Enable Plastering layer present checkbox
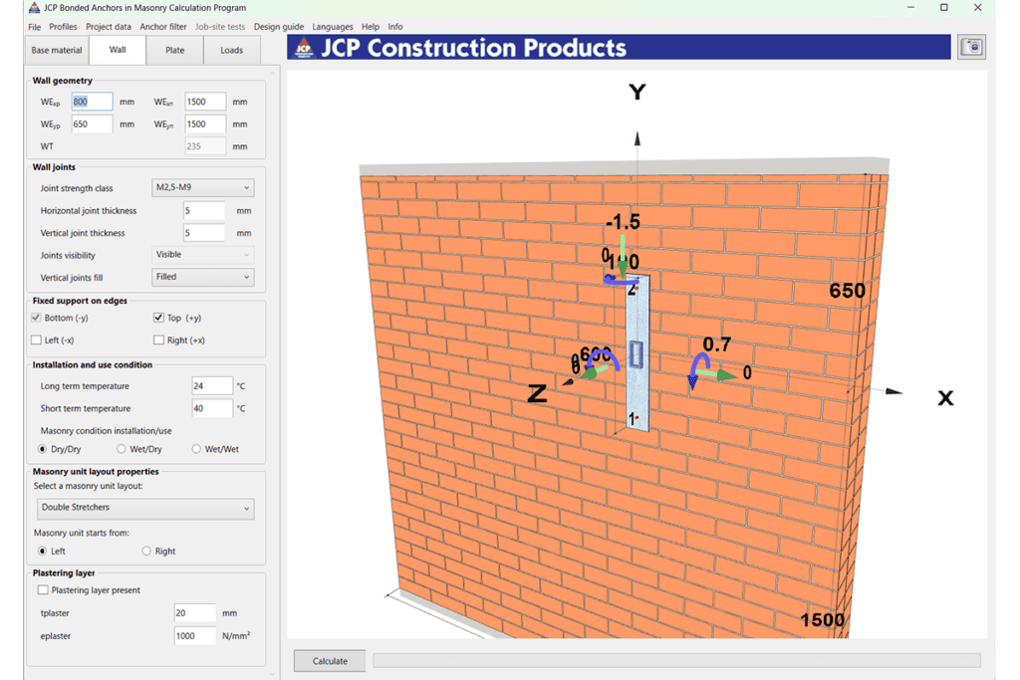 tap(43, 590)
